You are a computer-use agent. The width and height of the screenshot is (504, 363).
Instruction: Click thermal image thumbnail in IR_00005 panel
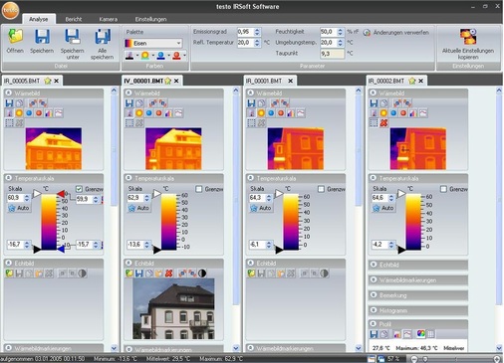tap(54, 148)
